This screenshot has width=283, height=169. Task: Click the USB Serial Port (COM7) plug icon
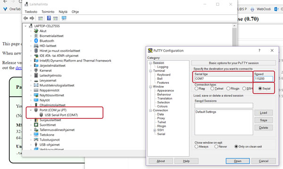(x=42, y=115)
